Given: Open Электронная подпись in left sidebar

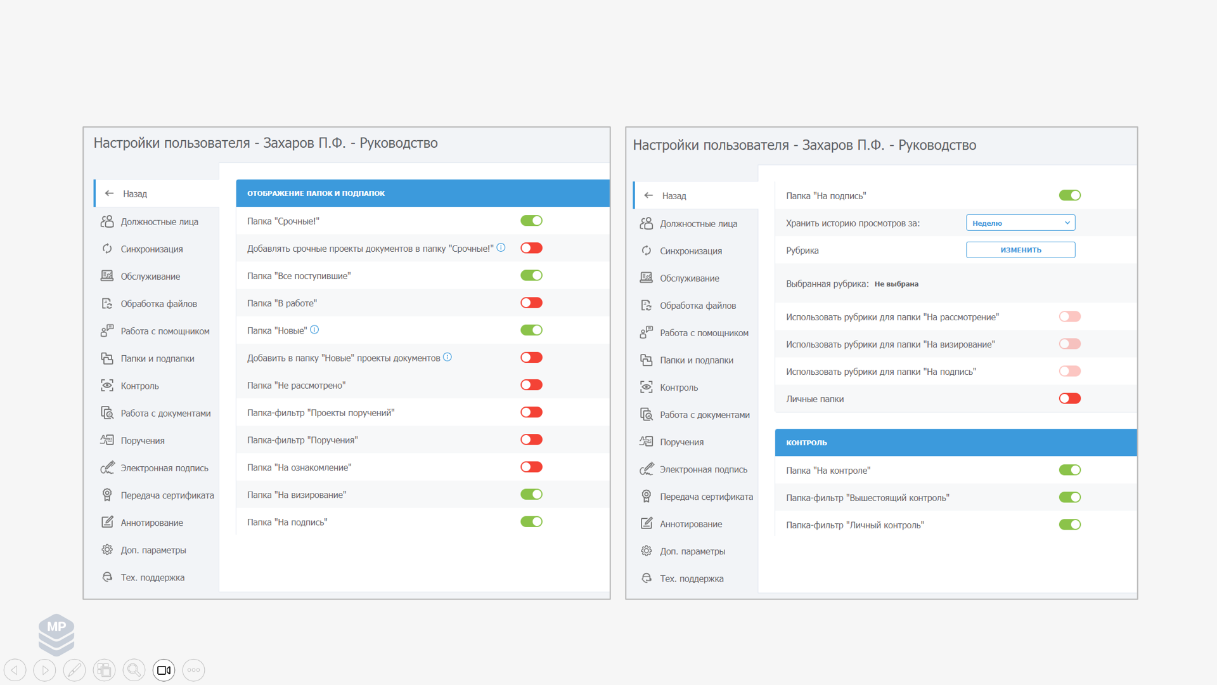Looking at the screenshot, I should pyautogui.click(x=164, y=467).
